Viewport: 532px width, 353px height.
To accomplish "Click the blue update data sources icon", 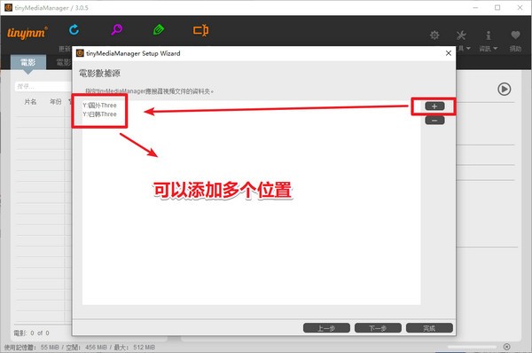I will coord(74,30).
